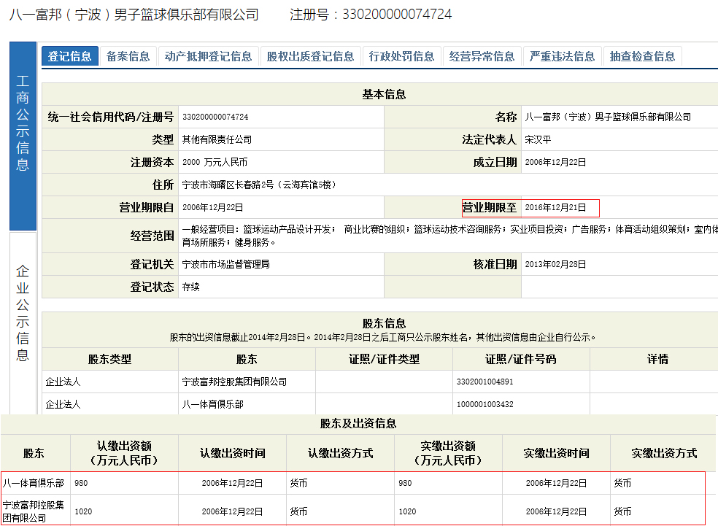Click shareholder 八一体育俱乐部 in 股东信息 table
Screen dimensions: 718x526
212,404
